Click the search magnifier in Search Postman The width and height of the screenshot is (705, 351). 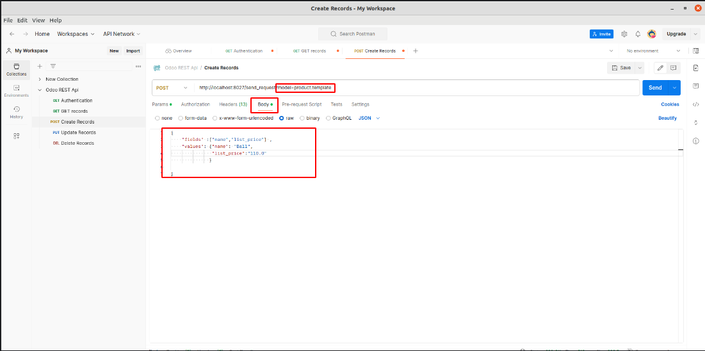333,34
